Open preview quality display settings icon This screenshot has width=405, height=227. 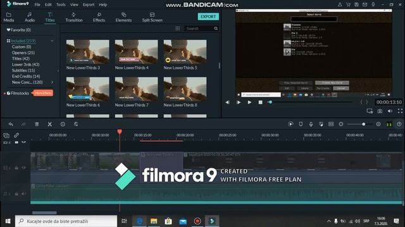[370, 111]
